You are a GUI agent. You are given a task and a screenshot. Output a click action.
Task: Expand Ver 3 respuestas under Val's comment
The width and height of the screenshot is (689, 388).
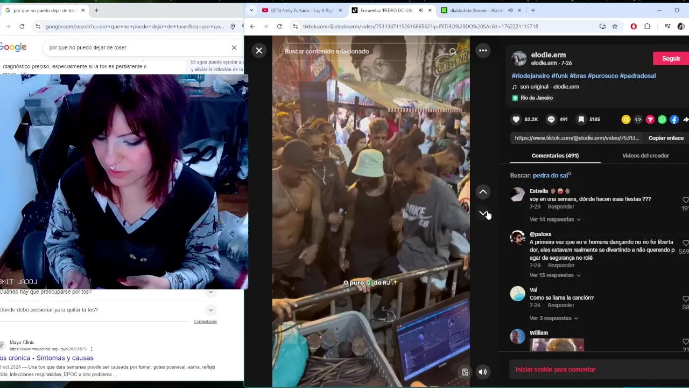(553, 318)
